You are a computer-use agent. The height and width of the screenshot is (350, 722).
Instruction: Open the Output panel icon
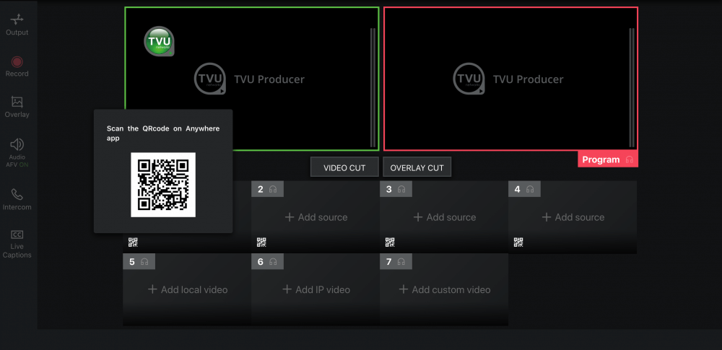tap(17, 19)
